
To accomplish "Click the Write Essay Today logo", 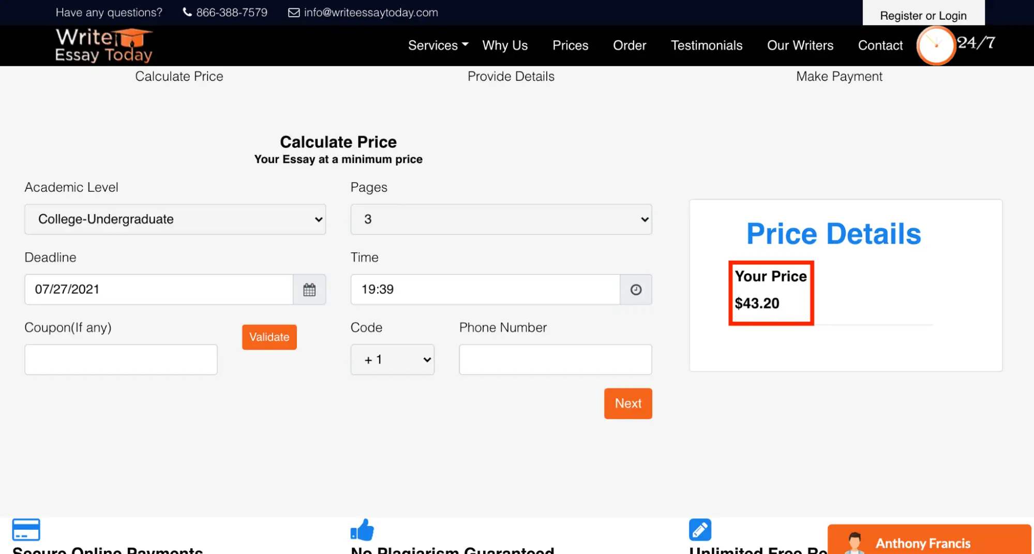I will tap(103, 46).
